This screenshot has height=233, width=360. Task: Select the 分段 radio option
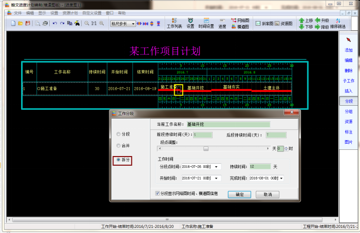(x=119, y=134)
